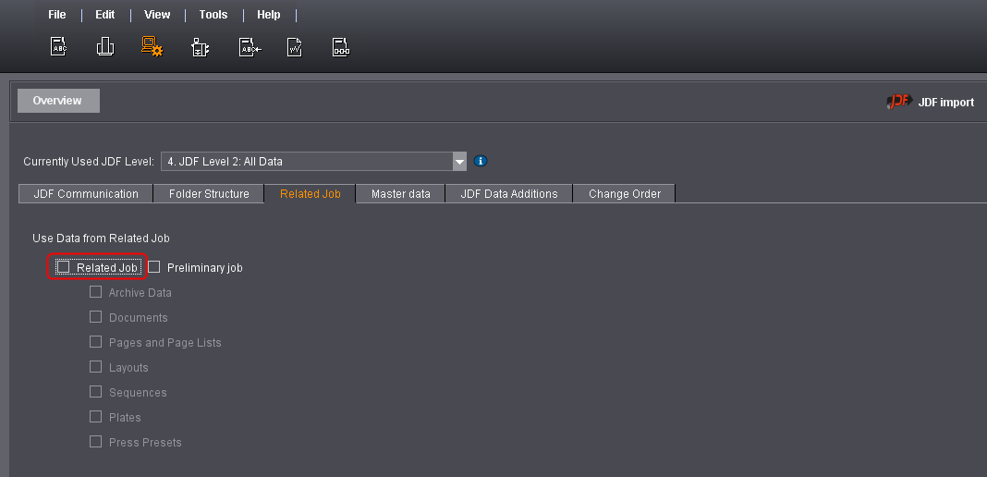987x477 pixels.
Task: Click the blue info icon beside JDF Level
Action: coord(481,161)
